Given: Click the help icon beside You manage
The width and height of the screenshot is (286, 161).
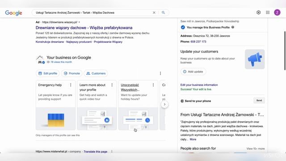Looking at the screenshot, I should click(233, 27).
